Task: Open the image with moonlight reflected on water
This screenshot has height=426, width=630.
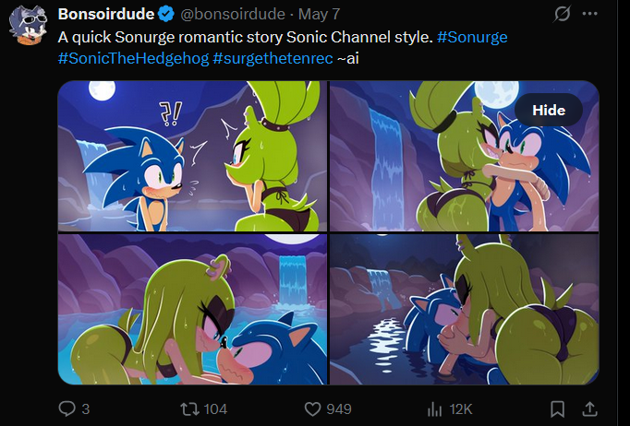Action: (464, 309)
